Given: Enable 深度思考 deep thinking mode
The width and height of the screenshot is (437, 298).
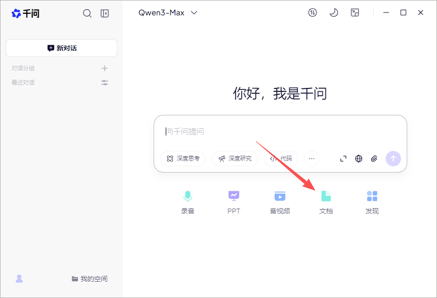Looking at the screenshot, I should click(183, 159).
